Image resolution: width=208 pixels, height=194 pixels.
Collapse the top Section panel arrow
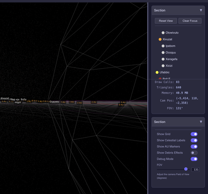click(201, 10)
